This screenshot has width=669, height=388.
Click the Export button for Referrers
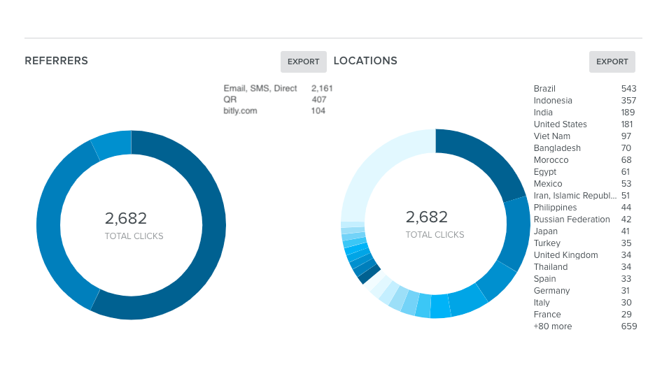303,62
